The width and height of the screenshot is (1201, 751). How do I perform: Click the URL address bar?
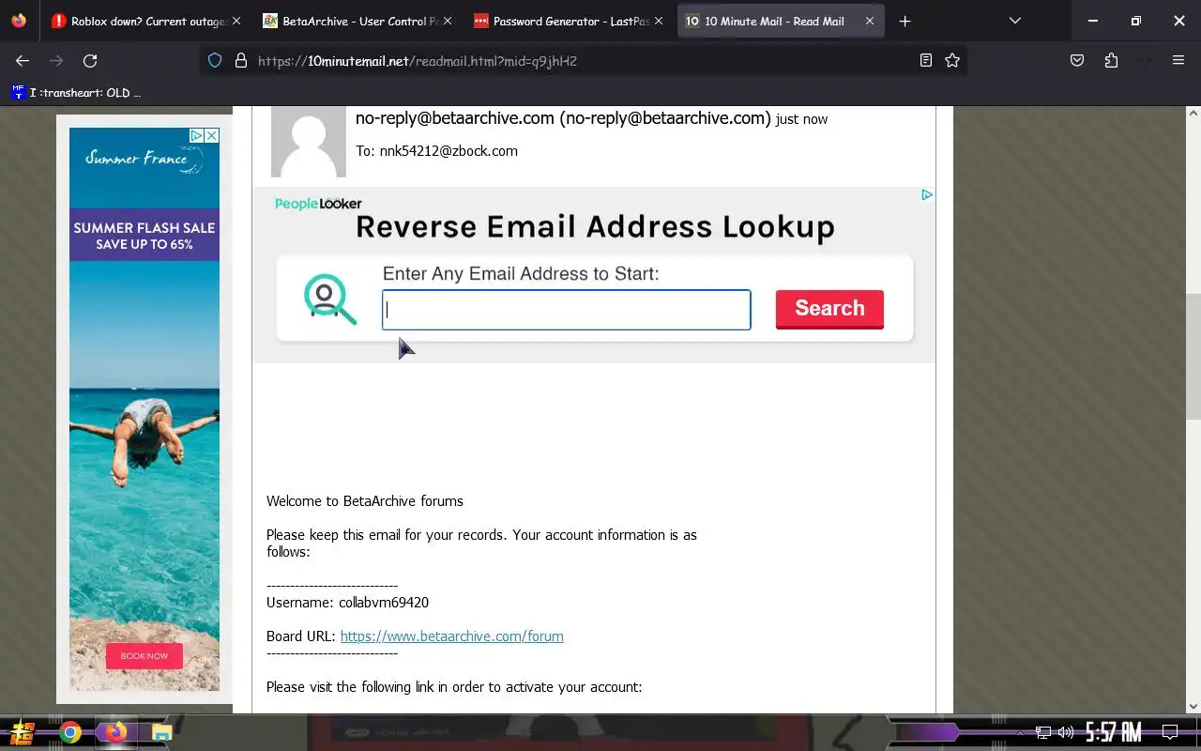582,60
